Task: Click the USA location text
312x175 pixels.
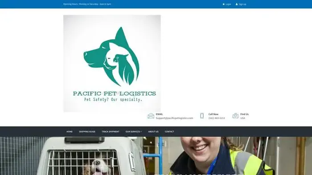Action: tap(242, 118)
